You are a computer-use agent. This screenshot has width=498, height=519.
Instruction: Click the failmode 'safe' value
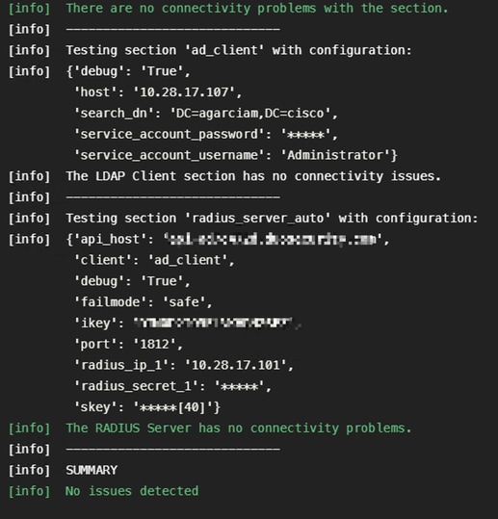click(184, 302)
